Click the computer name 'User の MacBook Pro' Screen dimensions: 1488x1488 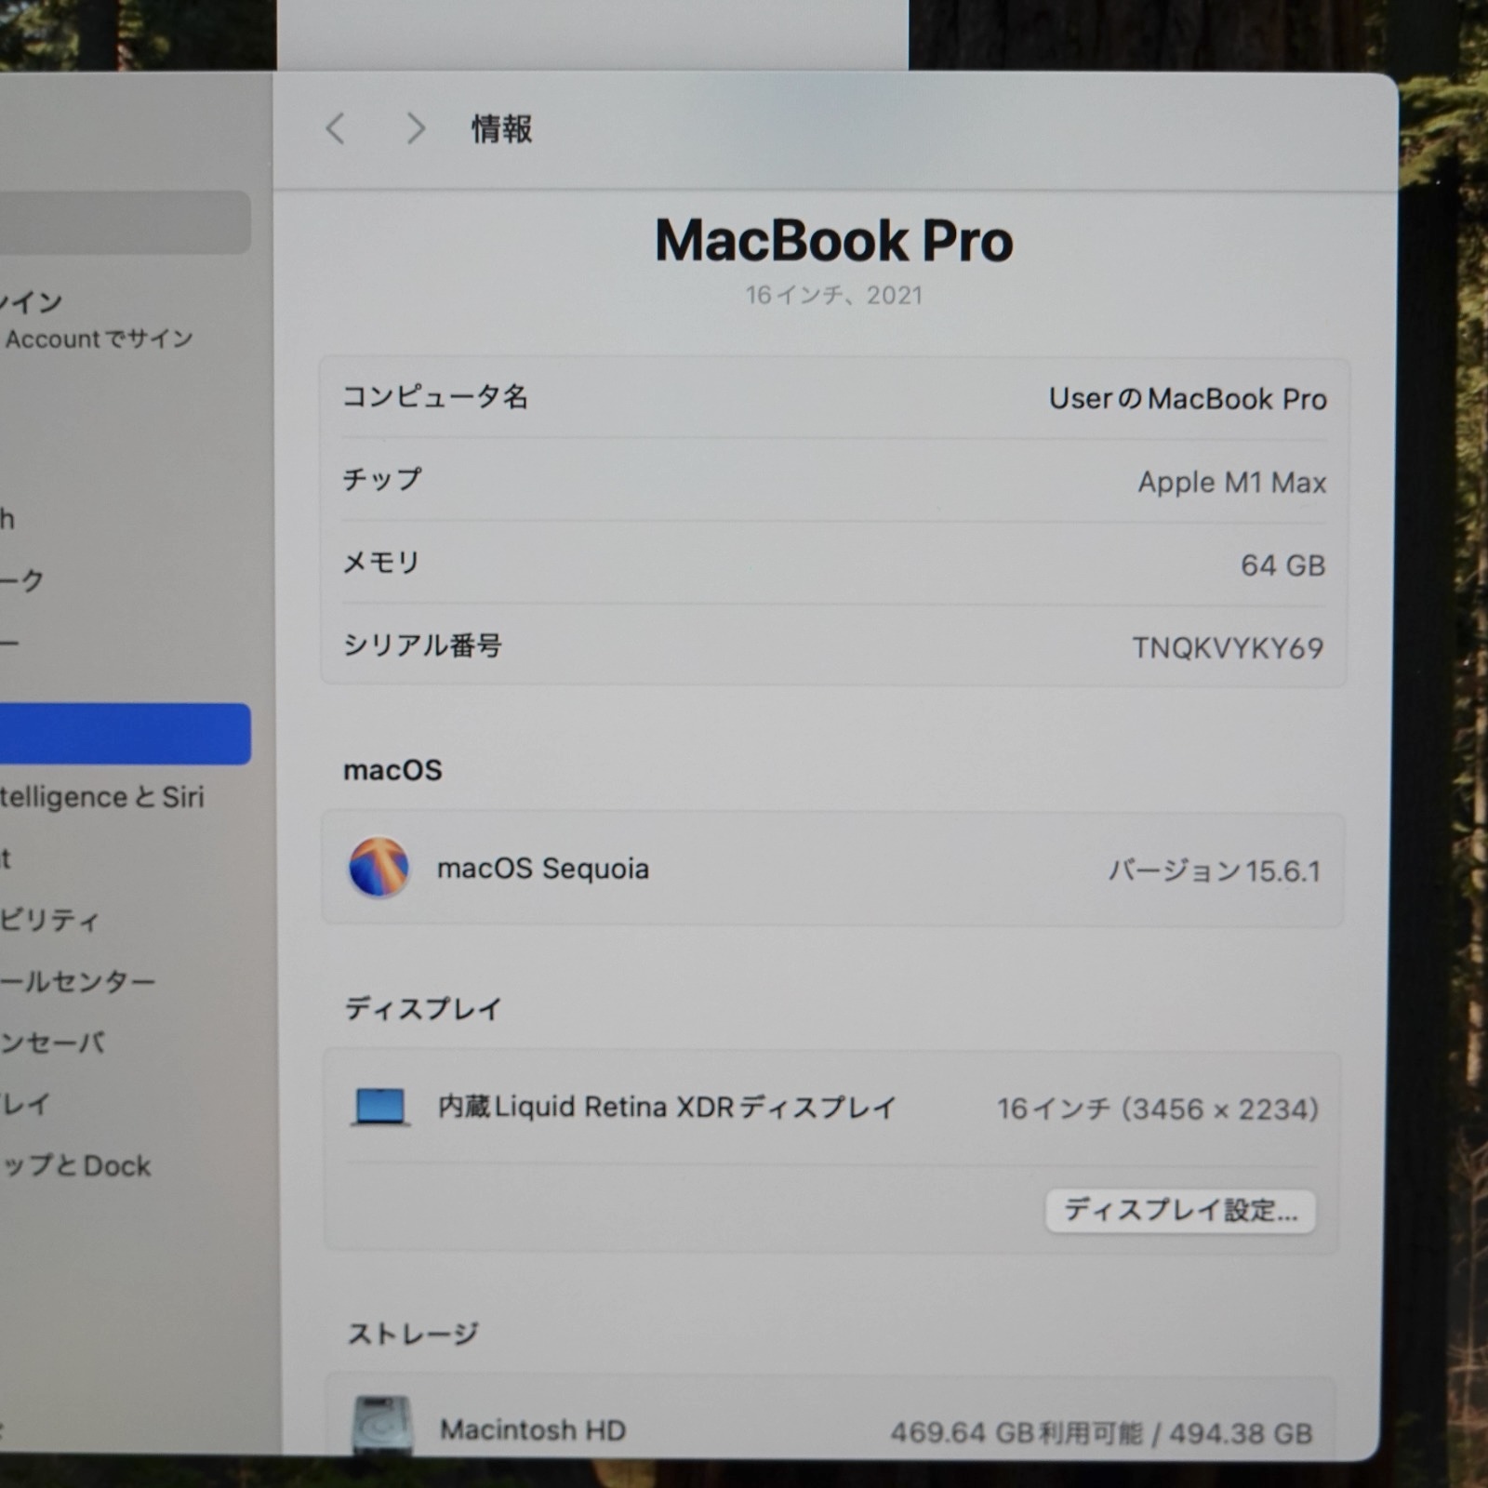pos(1188,399)
